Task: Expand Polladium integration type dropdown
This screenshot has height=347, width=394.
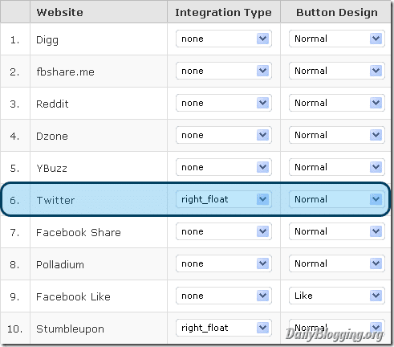Action: (224, 263)
